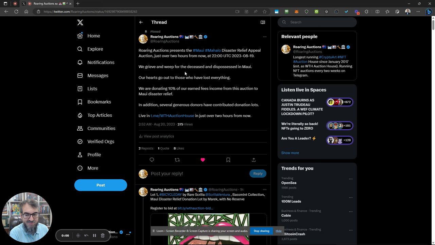Open Lists in the sidebar
The width and height of the screenshot is (435, 245).
coord(87,89)
